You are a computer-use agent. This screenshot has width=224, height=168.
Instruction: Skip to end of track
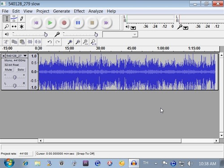pos(106,23)
